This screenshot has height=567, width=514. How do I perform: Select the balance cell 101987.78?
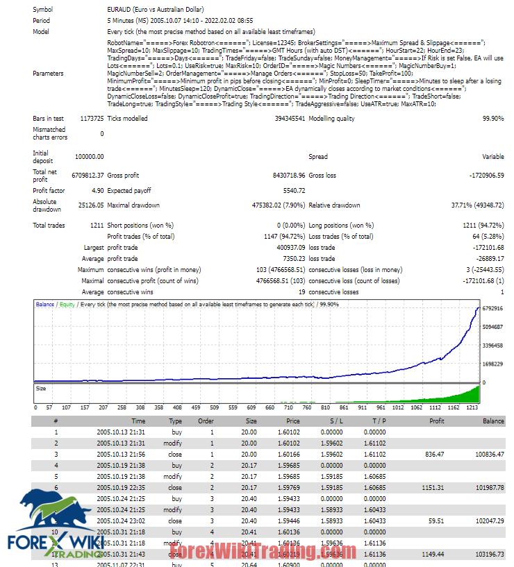point(490,488)
